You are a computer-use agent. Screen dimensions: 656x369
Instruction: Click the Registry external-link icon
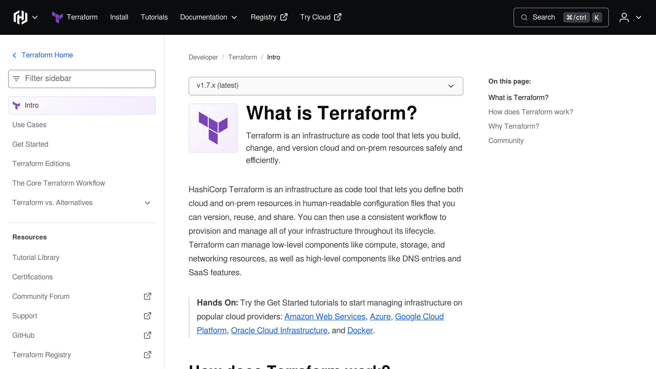point(284,17)
